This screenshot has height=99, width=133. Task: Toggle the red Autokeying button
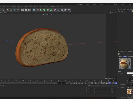92,83
